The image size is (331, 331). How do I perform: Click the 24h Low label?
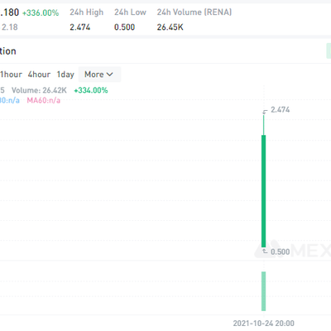pyautogui.click(x=130, y=12)
